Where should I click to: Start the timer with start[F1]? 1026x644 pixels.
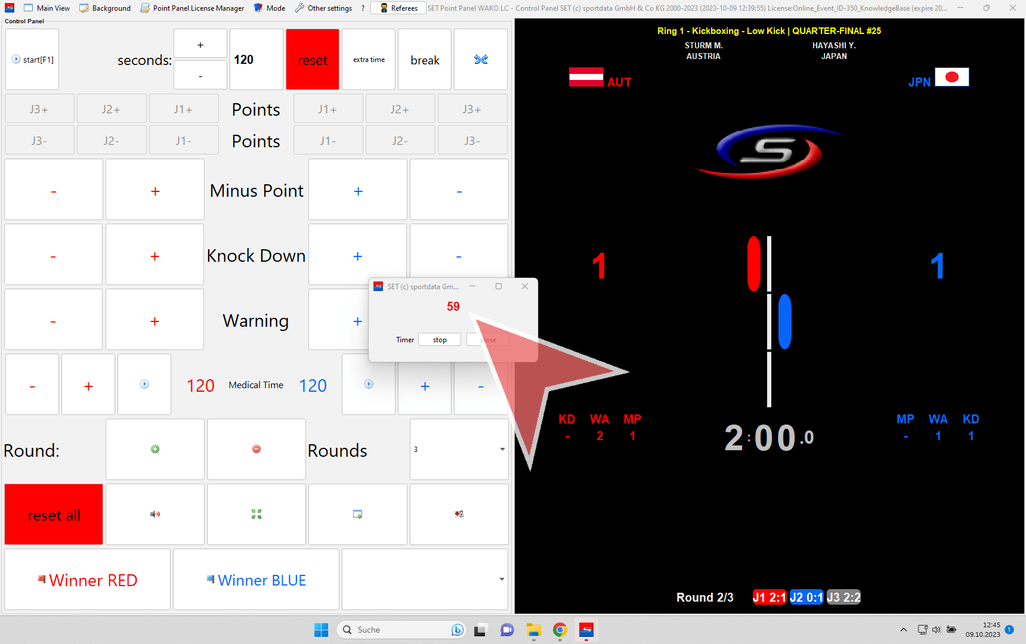pyautogui.click(x=33, y=60)
